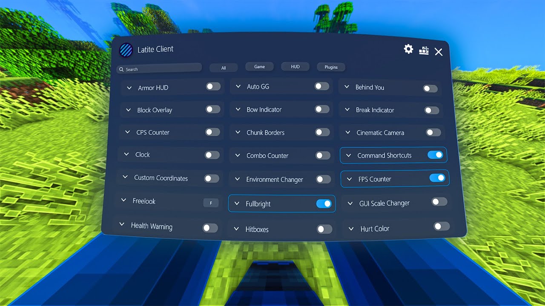The height and width of the screenshot is (306, 545).
Task: Switch to the HUD filter tab
Action: click(x=295, y=66)
